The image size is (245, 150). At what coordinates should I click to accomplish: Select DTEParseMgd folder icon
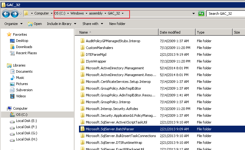pos(82,55)
